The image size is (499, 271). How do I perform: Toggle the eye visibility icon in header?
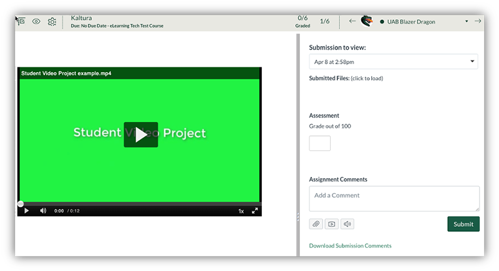tap(36, 21)
